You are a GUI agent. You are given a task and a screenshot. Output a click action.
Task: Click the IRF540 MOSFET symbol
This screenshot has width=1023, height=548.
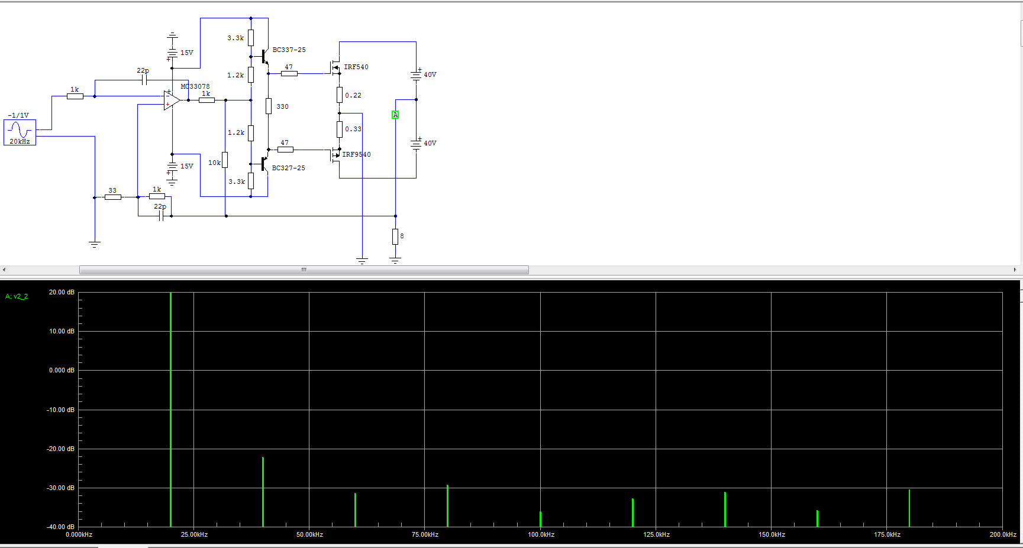(x=335, y=67)
